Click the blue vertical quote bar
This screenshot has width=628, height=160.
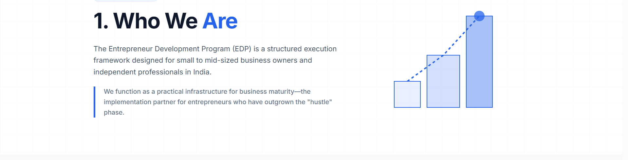click(x=94, y=102)
